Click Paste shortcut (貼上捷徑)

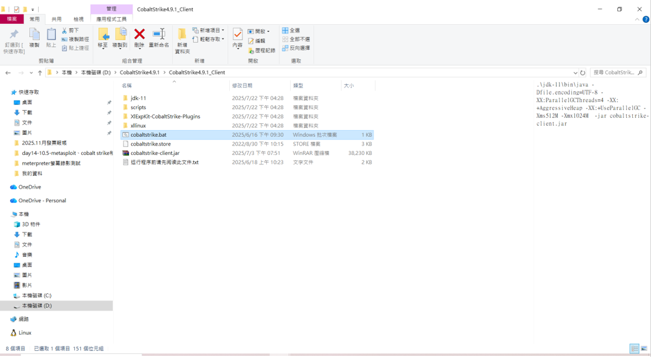pyautogui.click(x=75, y=48)
